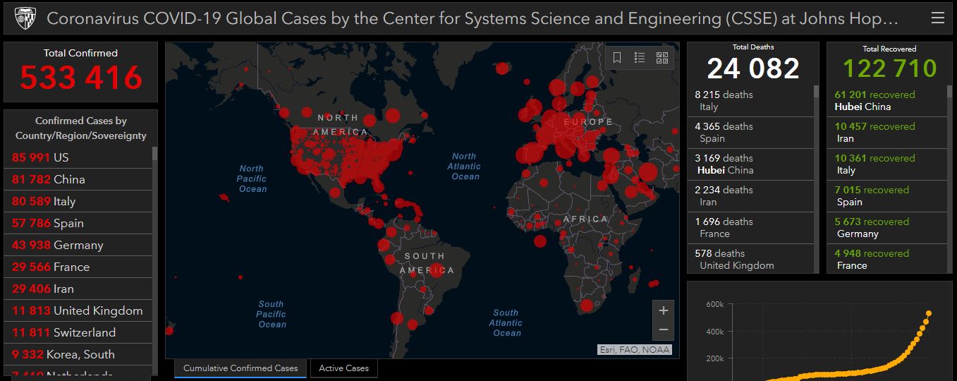This screenshot has width=957, height=381.
Task: Show the map legend list icon
Action: (x=640, y=58)
